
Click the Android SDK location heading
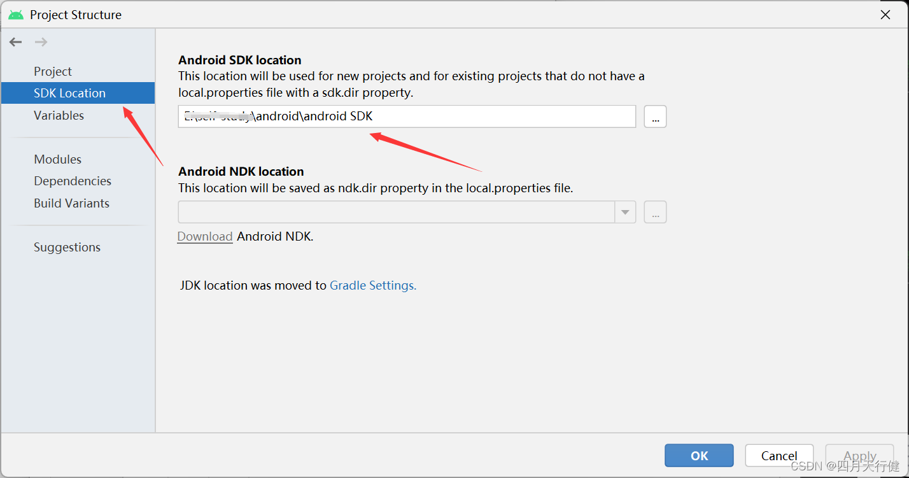240,60
